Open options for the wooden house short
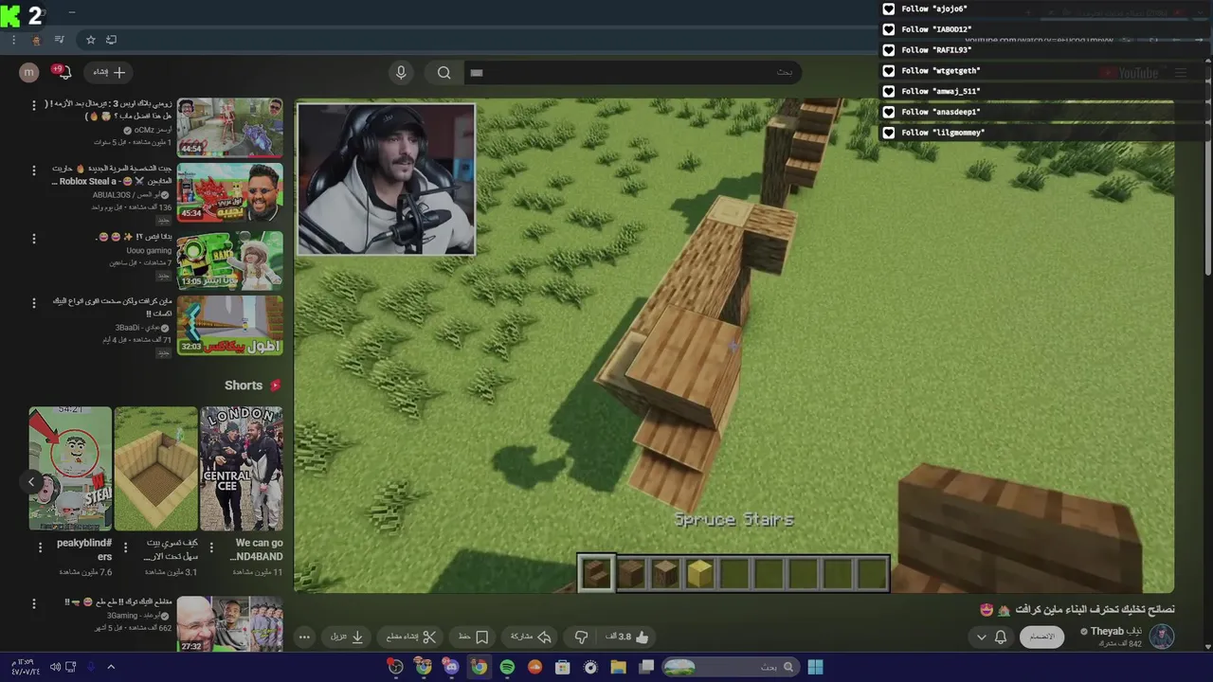This screenshot has height=682, width=1213. [124, 547]
